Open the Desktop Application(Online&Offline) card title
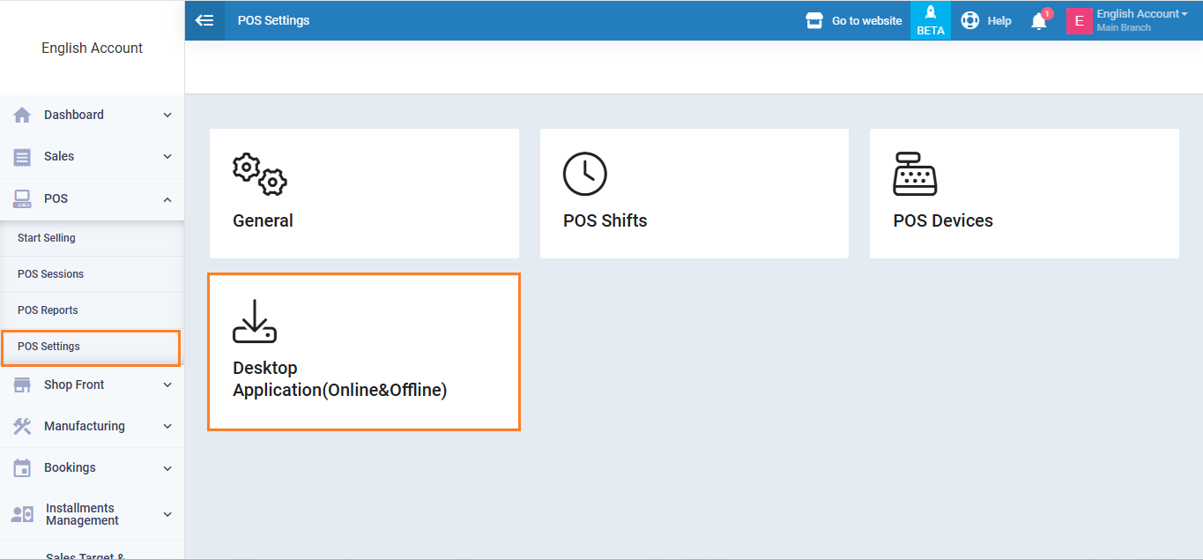 click(x=339, y=379)
